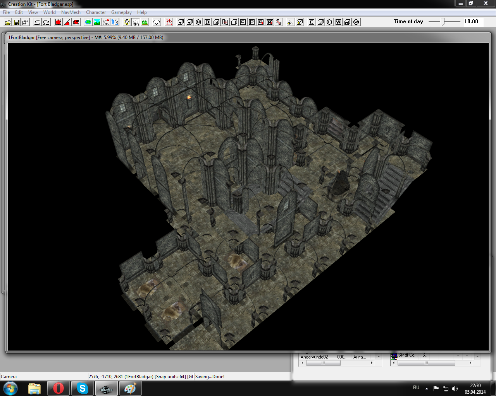Open the File menu
The image size is (496, 396).
click(x=7, y=12)
